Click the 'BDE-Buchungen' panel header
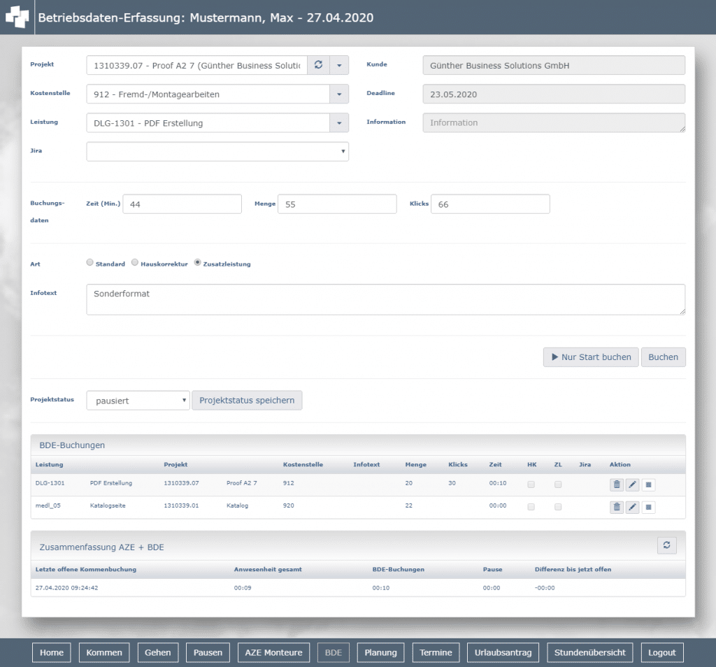The height and width of the screenshot is (667, 716). (x=358, y=445)
